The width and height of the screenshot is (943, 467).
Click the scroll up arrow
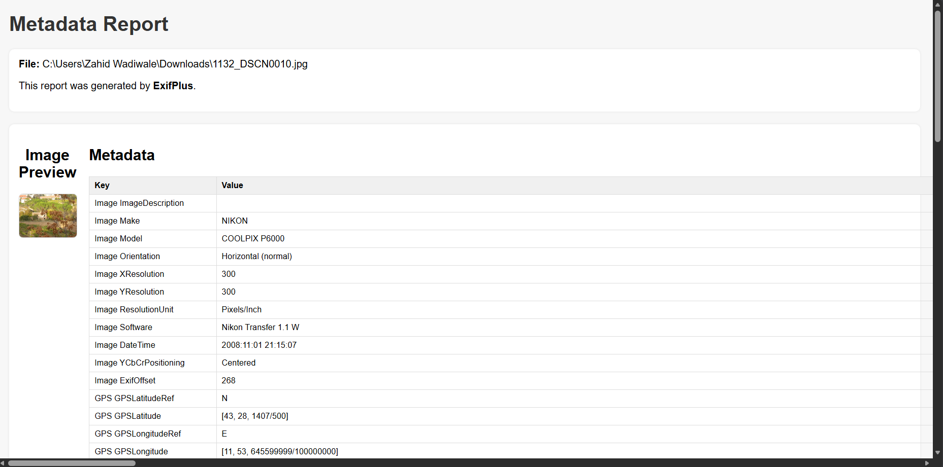937,4
